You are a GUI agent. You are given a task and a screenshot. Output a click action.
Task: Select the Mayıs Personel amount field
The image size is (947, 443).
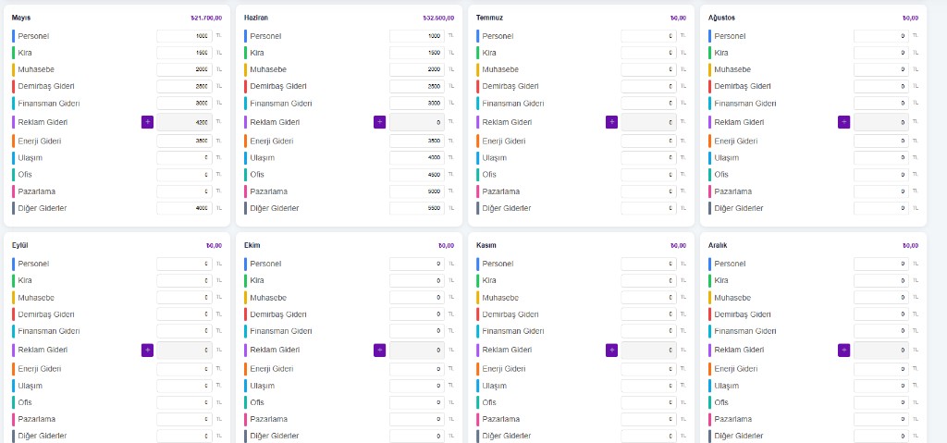click(184, 36)
